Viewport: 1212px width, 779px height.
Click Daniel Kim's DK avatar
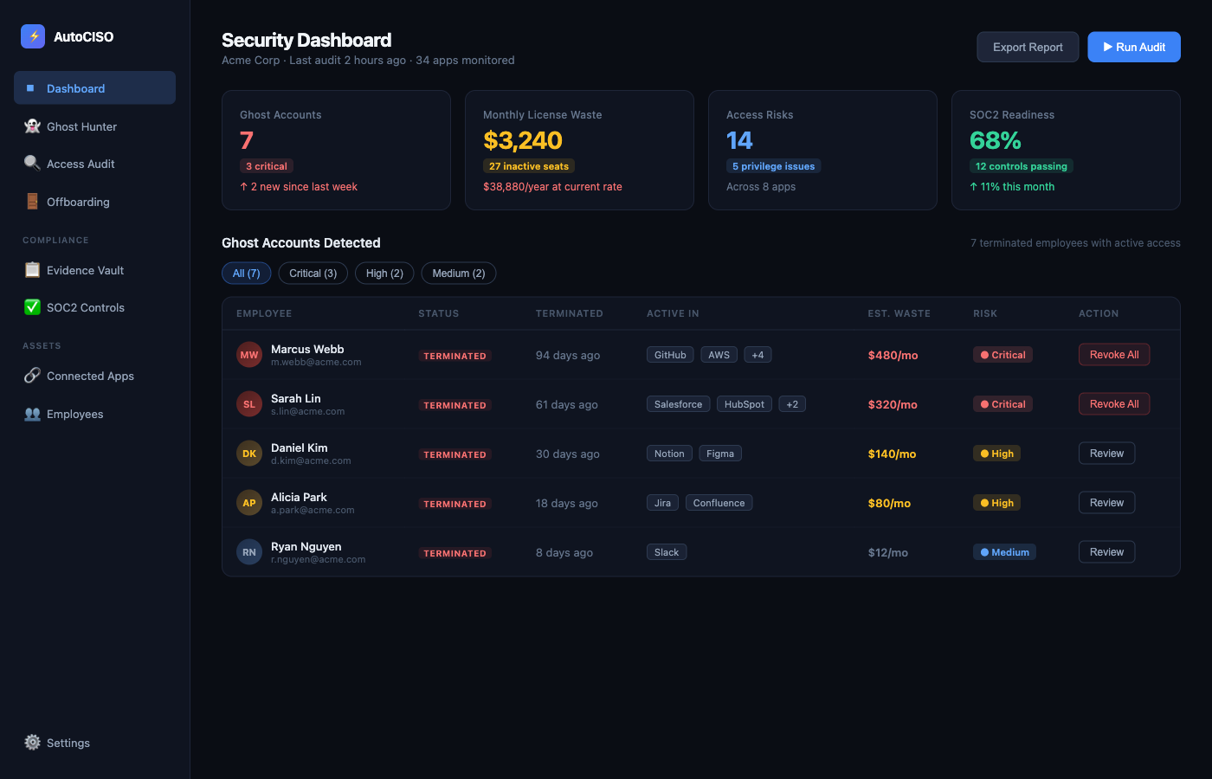[x=249, y=454]
